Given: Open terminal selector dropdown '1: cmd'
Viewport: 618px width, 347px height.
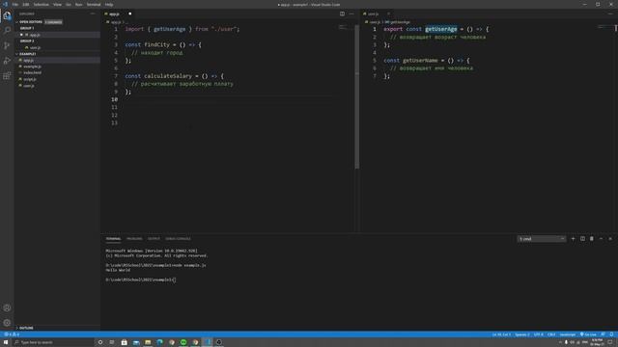Looking at the screenshot, I should (542, 239).
